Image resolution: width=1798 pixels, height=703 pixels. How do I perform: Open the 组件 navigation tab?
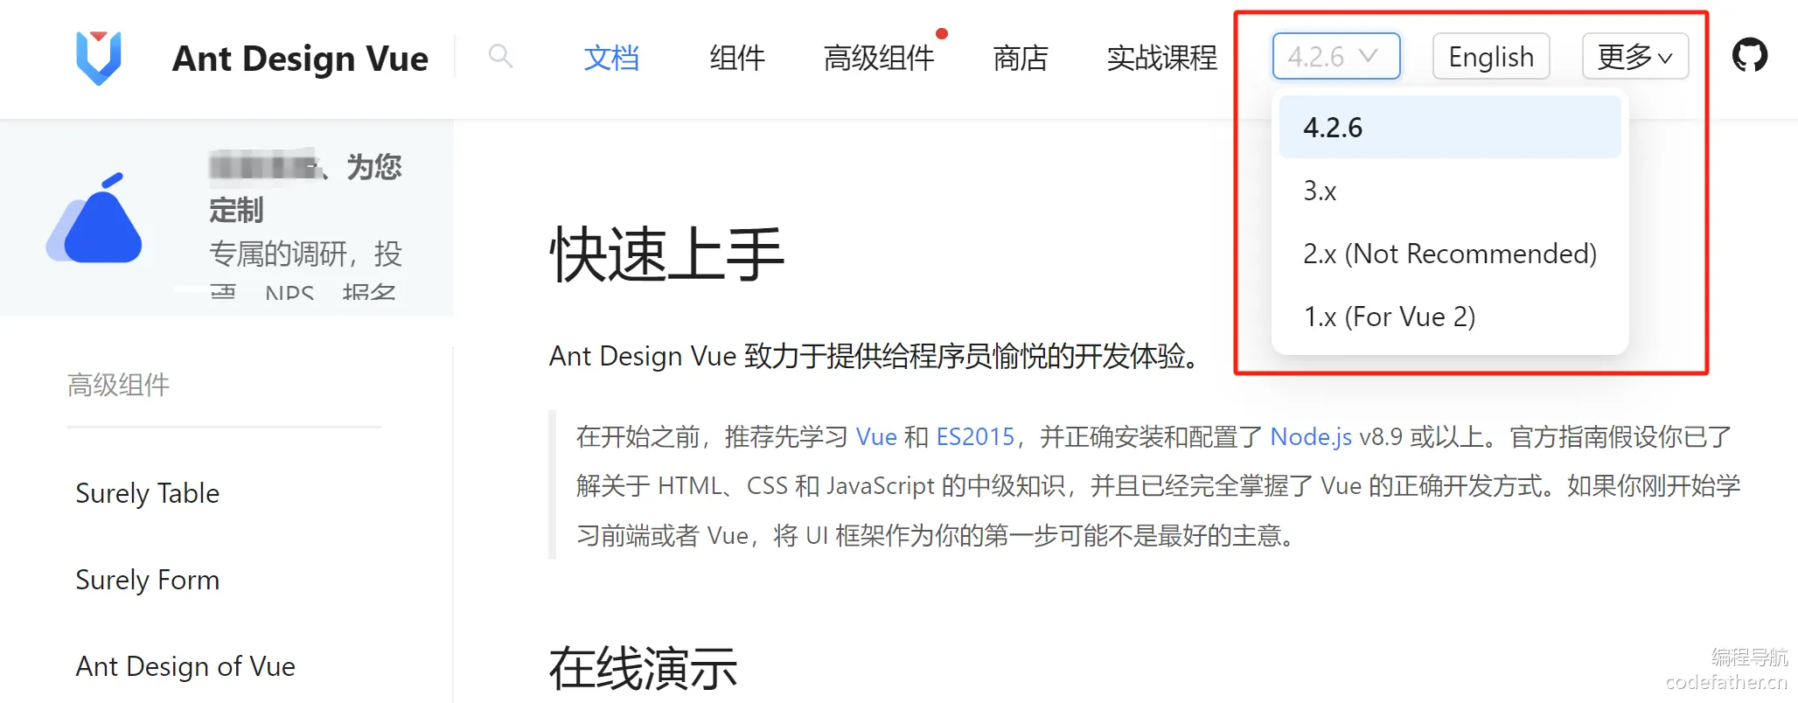[737, 58]
